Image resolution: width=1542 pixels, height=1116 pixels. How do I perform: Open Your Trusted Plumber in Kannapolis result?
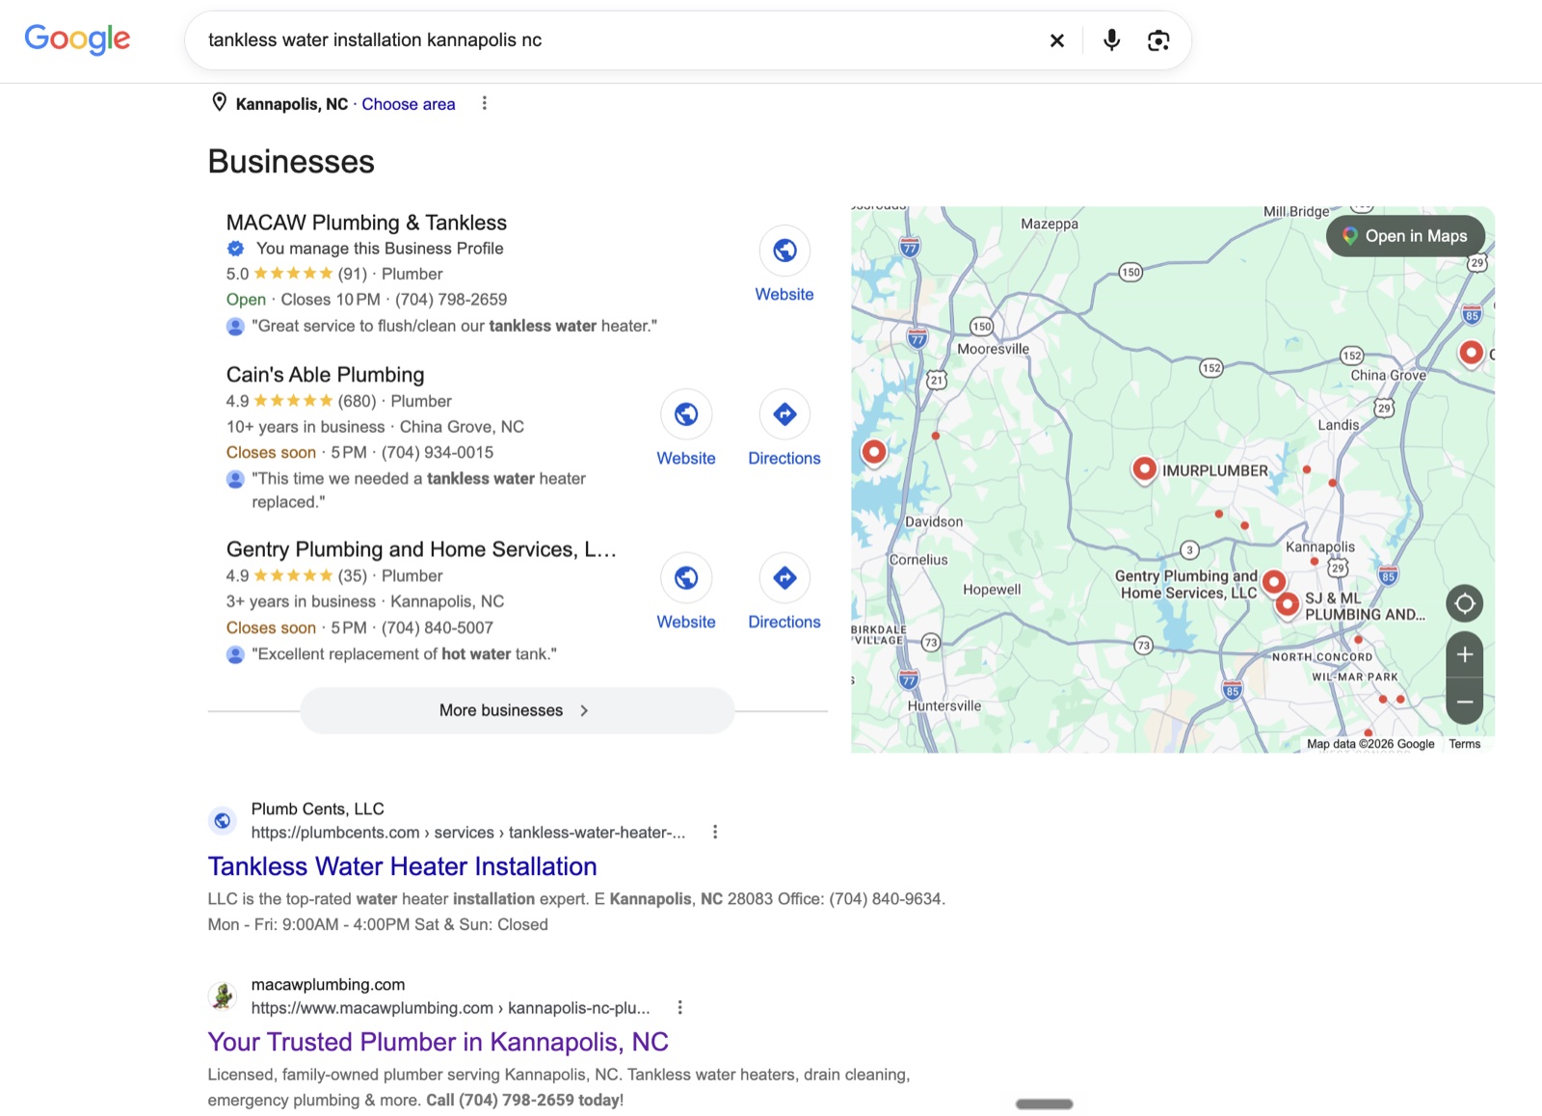tap(439, 1042)
